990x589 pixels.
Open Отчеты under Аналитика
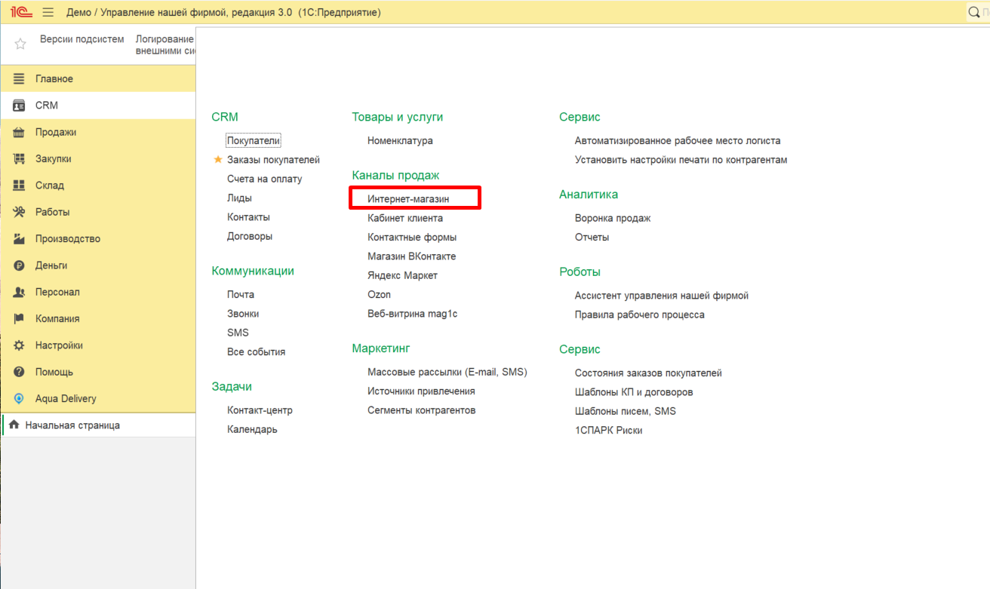(x=592, y=237)
